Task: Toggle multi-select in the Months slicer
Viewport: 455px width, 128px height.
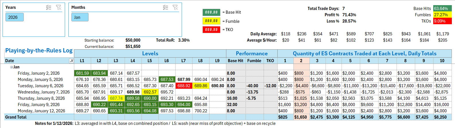Action: coord(165,7)
